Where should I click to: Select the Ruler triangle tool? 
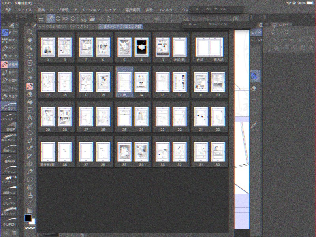[x=30, y=156]
